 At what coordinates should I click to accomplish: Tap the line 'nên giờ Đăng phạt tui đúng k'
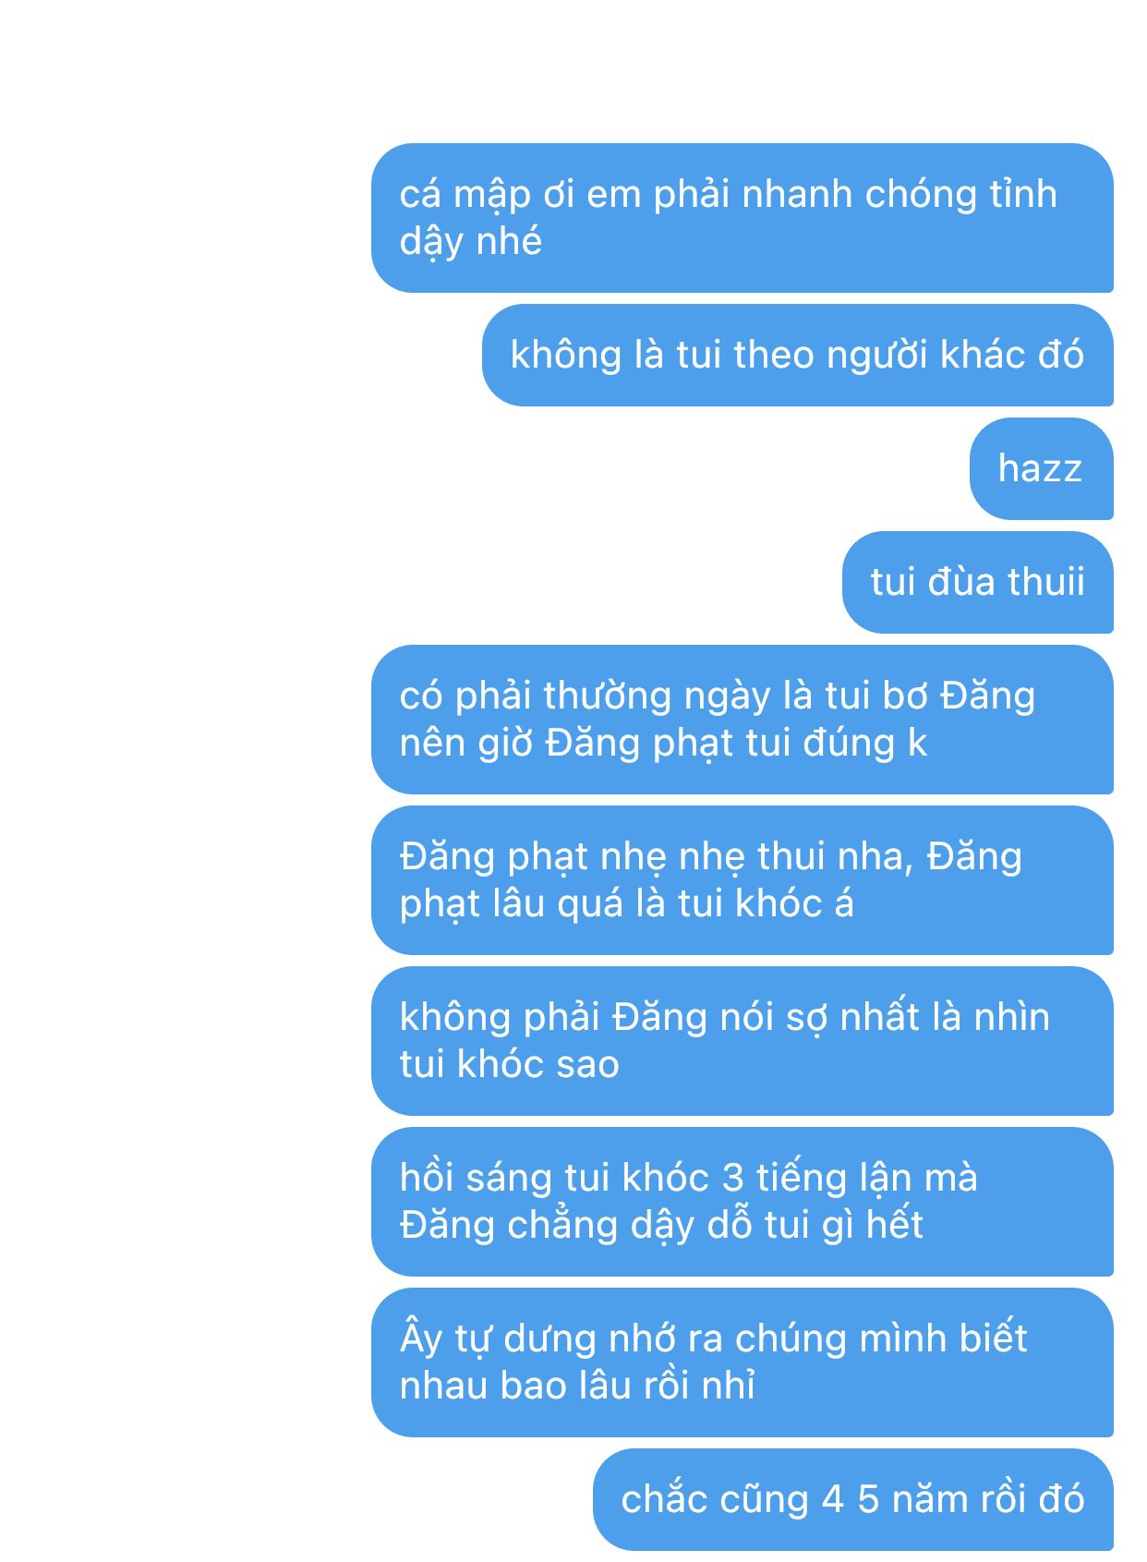click(663, 744)
